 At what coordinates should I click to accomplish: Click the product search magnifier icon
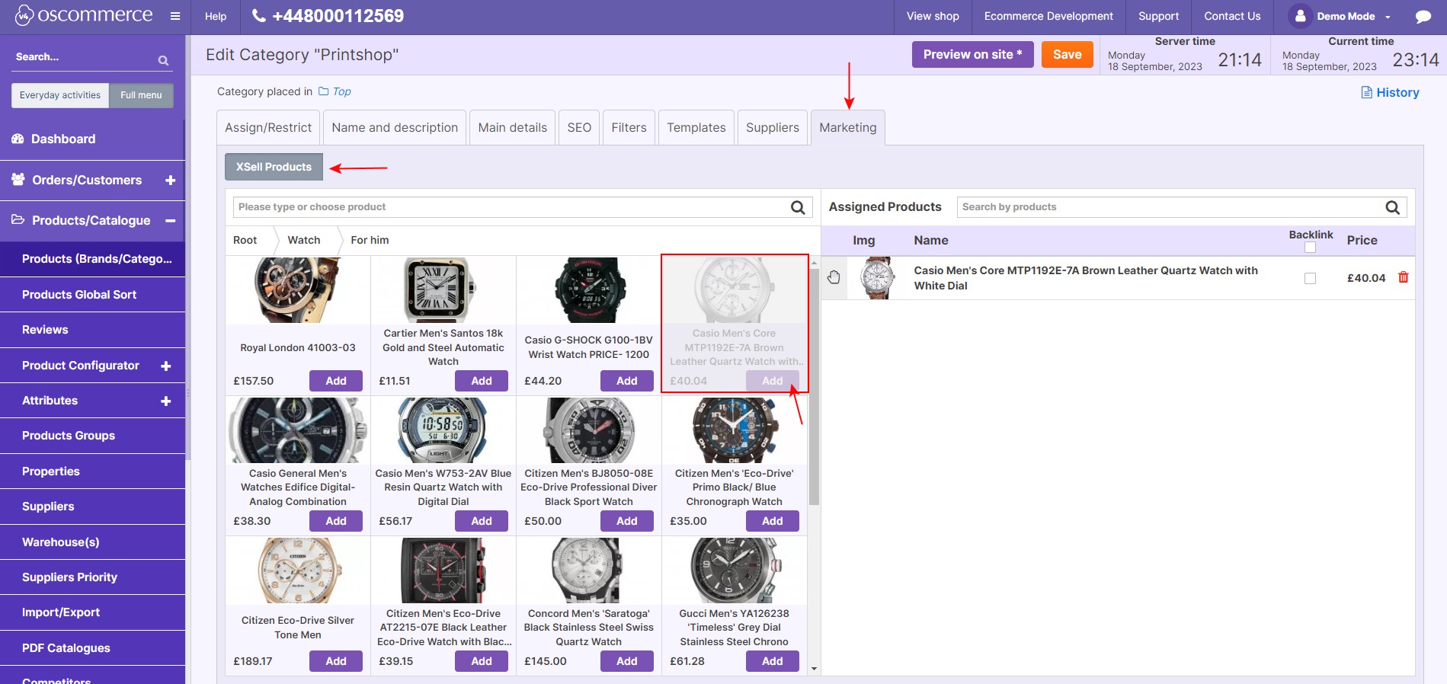798,207
